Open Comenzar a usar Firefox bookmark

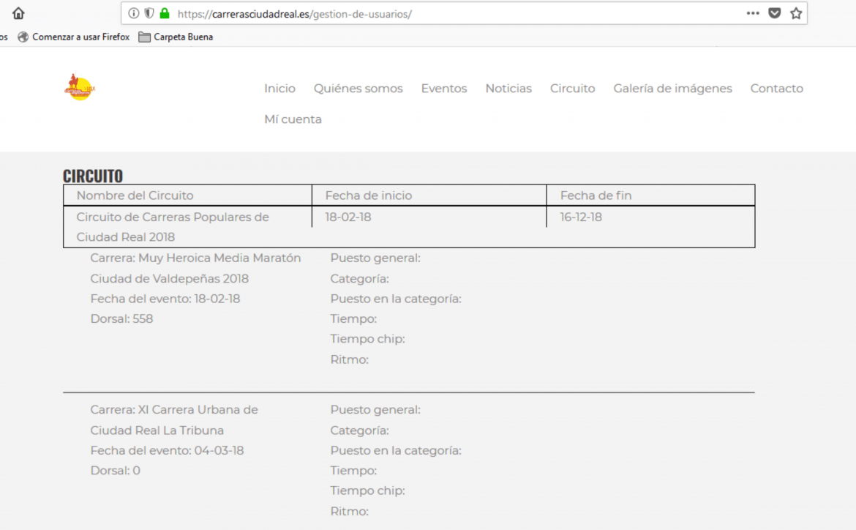click(74, 37)
